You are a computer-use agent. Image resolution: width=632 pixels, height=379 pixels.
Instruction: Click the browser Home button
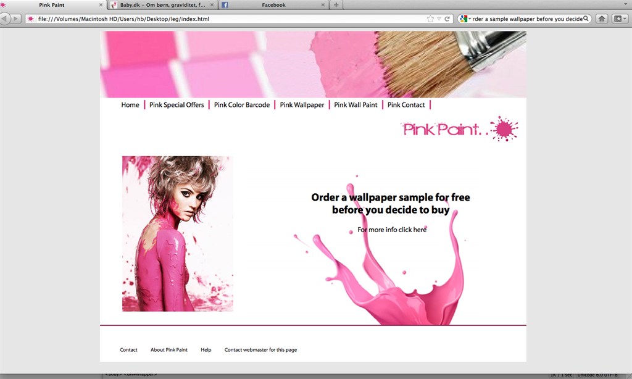[602, 19]
